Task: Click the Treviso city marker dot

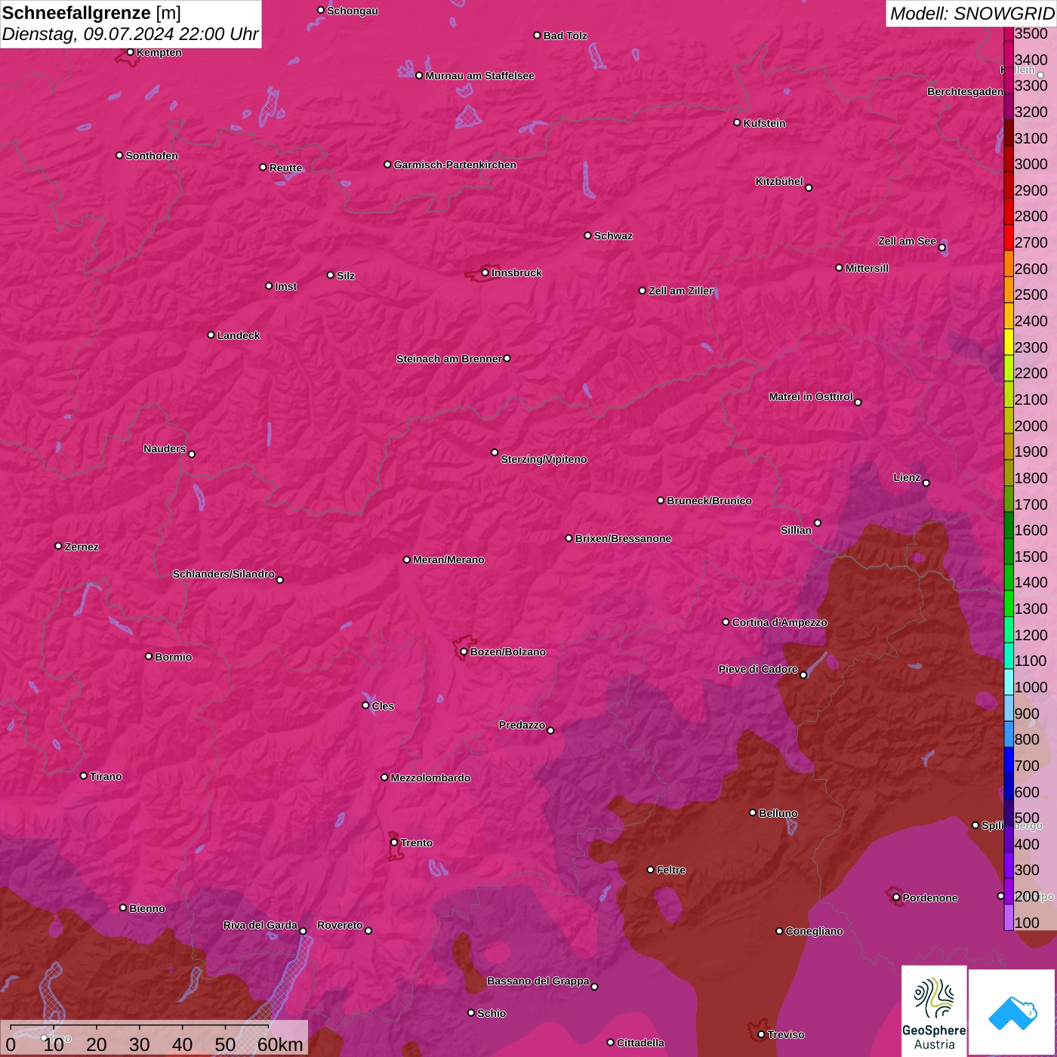Action: (761, 1034)
